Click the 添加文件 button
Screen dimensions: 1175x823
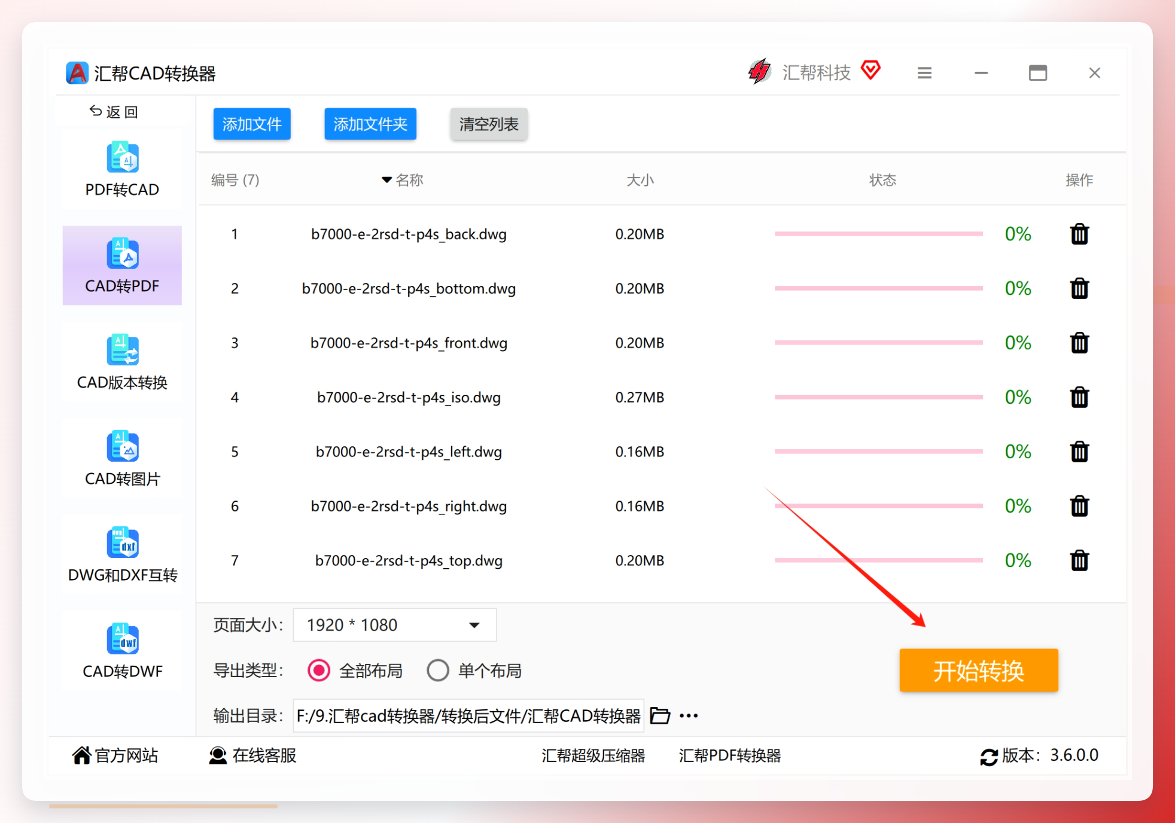[252, 124]
